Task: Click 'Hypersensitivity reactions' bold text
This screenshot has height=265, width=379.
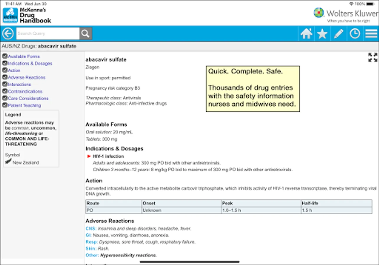Action: coord(128,255)
